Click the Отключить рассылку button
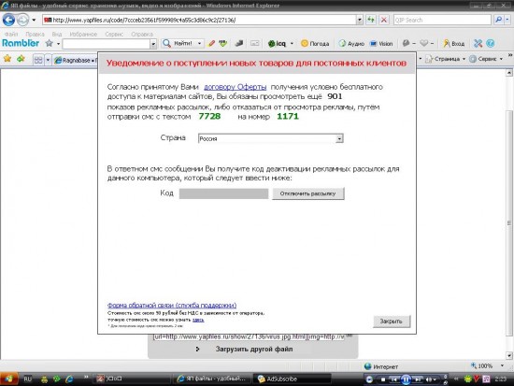 [x=308, y=193]
